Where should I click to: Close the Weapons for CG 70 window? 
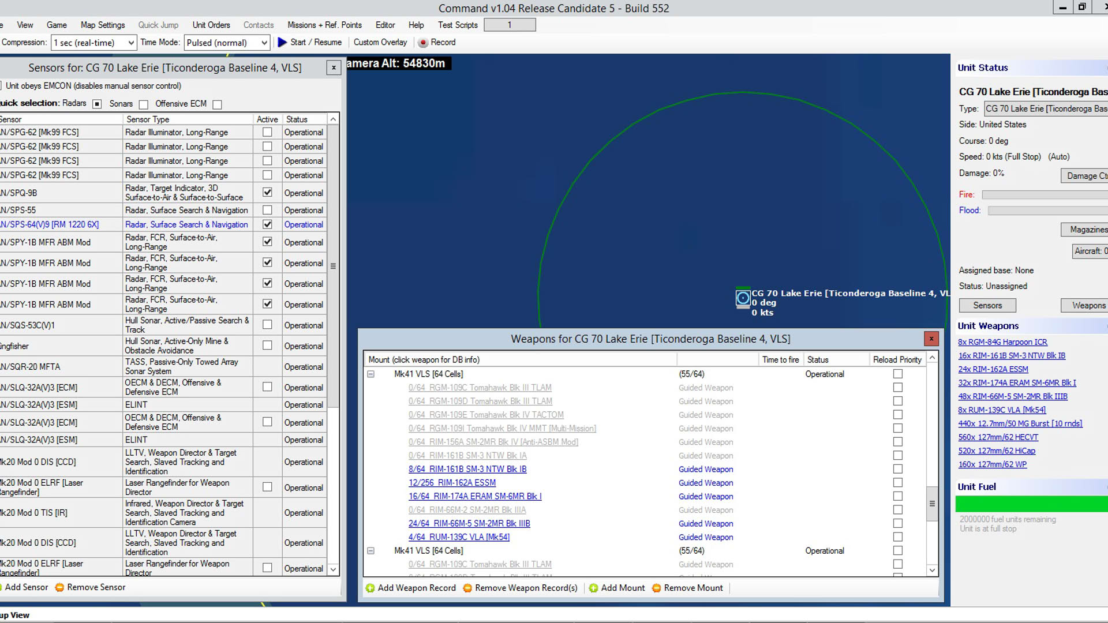click(931, 339)
